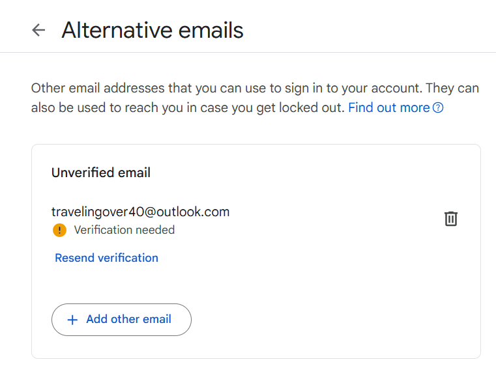The image size is (496, 379).
Task: Open the Find out more link
Action: [x=388, y=108]
